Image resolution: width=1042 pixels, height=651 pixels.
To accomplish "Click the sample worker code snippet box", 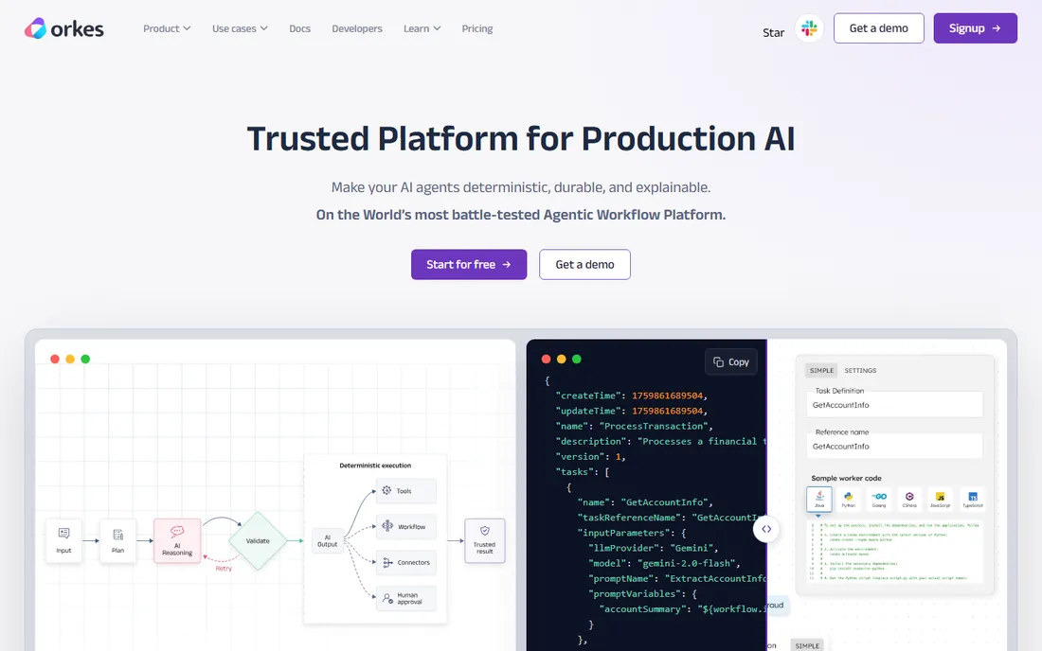I will pyautogui.click(x=894, y=552).
